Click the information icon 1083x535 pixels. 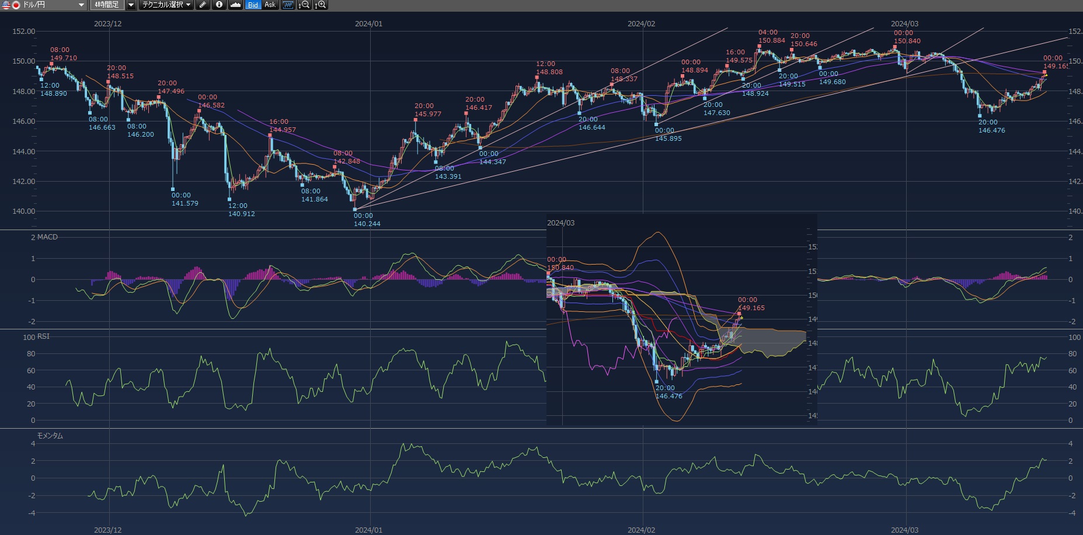click(219, 5)
